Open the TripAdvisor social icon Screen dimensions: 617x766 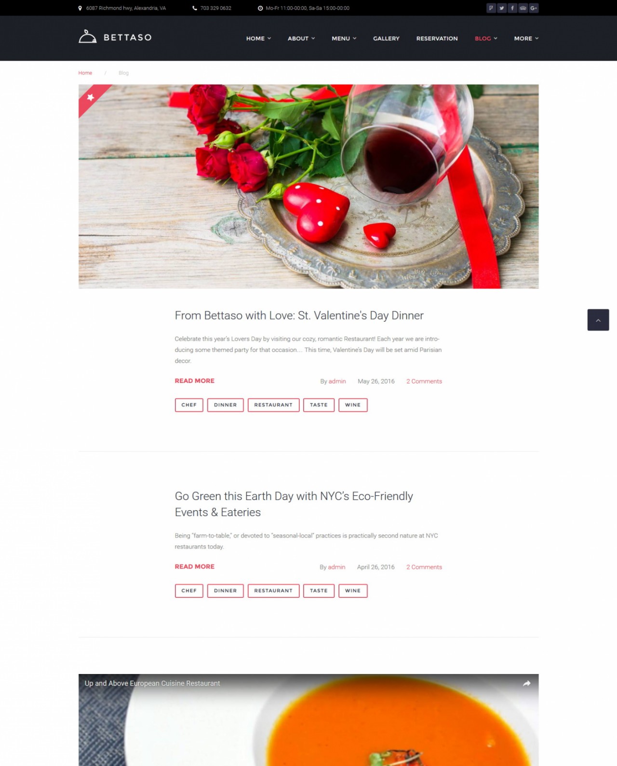pyautogui.click(x=523, y=8)
